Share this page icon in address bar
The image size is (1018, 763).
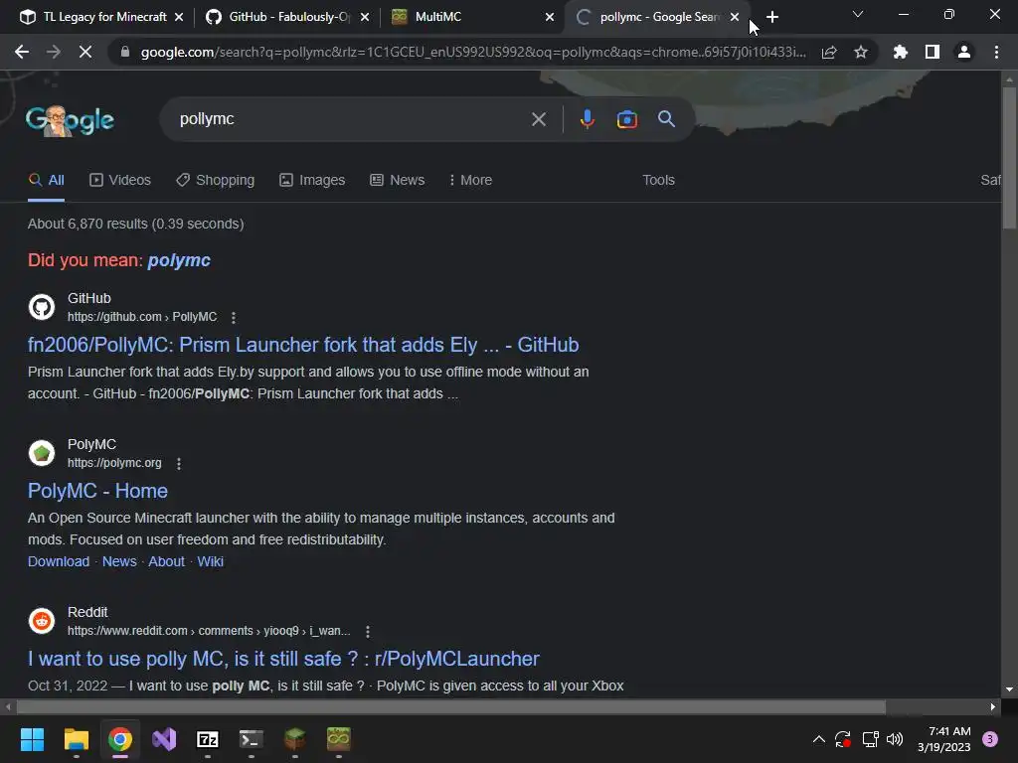[x=829, y=52]
